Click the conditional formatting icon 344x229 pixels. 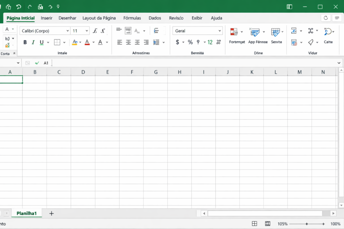tap(234, 32)
